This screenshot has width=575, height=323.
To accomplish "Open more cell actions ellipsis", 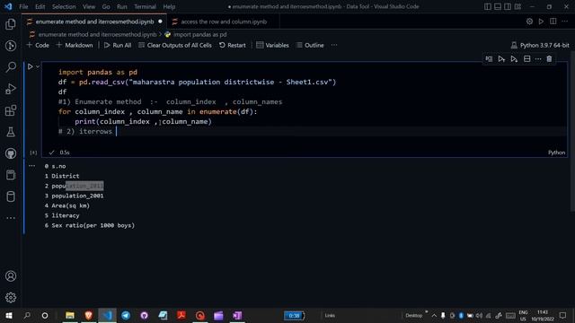I will click(538, 59).
